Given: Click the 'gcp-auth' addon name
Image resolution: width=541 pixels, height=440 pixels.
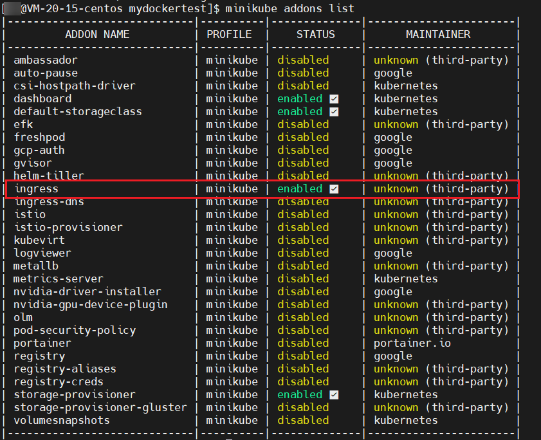Looking at the screenshot, I should click(39, 150).
